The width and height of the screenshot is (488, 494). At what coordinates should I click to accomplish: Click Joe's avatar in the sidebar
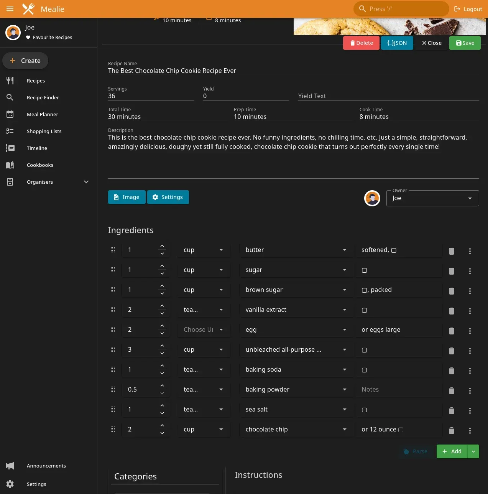click(13, 33)
